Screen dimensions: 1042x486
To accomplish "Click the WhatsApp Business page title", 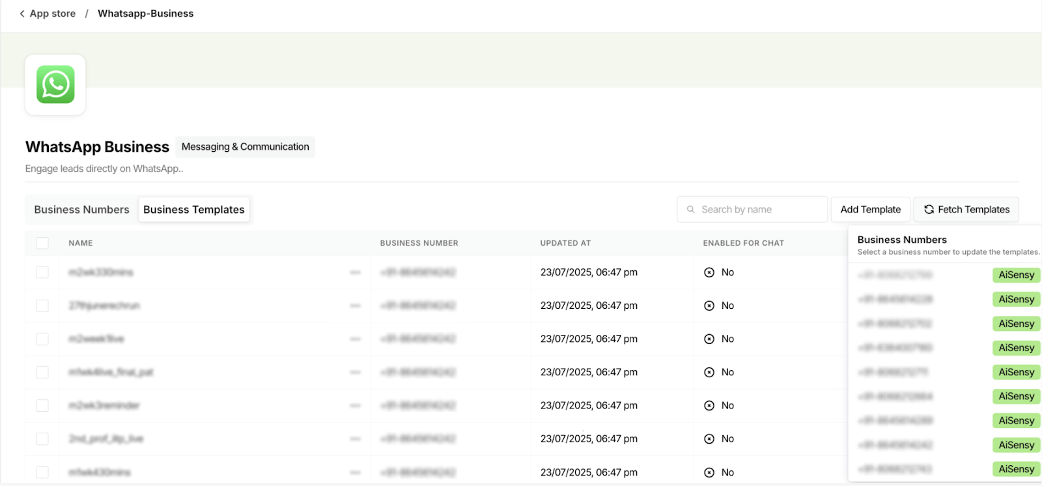I will pos(97,147).
